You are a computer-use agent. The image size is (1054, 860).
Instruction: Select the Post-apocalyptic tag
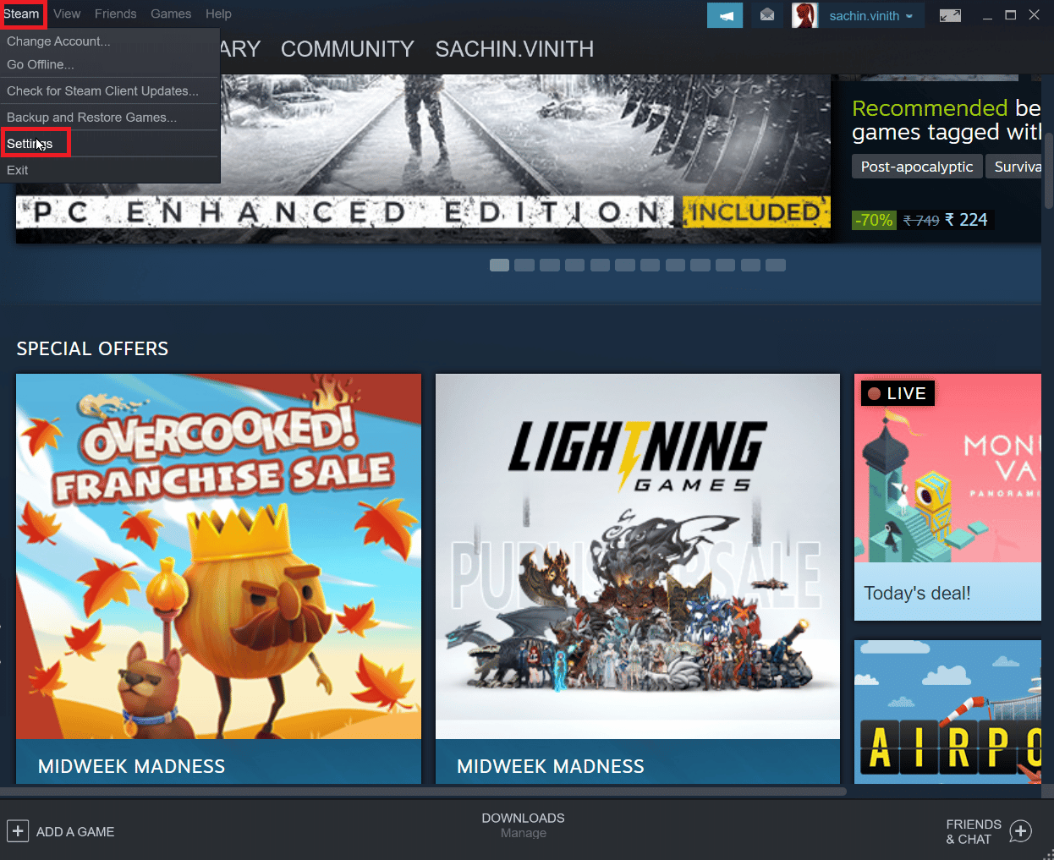pos(917,167)
